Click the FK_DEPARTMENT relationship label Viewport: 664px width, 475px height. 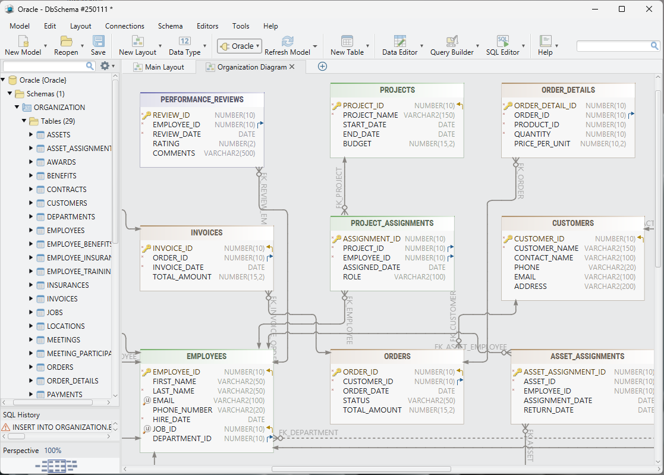point(309,433)
